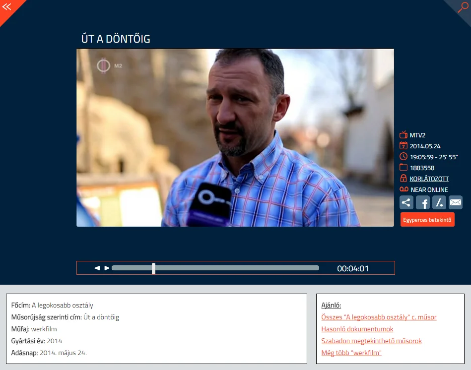Open the KORLÁTOZOTT link
The width and height of the screenshot is (471, 370).
(429, 179)
